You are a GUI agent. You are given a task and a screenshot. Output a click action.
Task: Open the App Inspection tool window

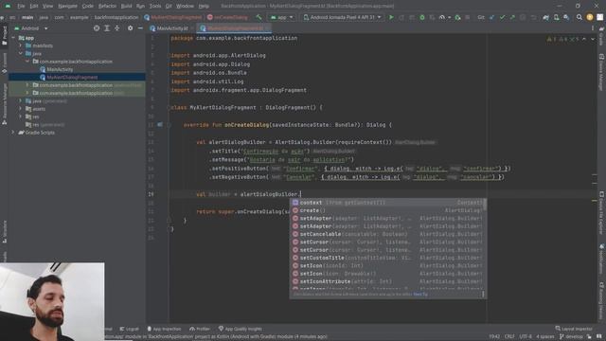click(x=164, y=329)
